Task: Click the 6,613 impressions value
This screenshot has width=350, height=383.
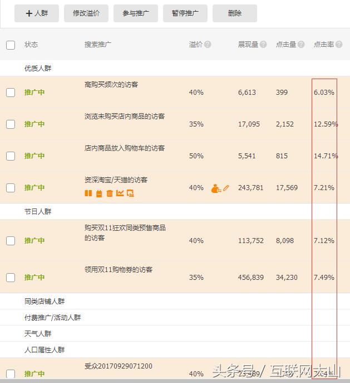Action: click(x=247, y=93)
